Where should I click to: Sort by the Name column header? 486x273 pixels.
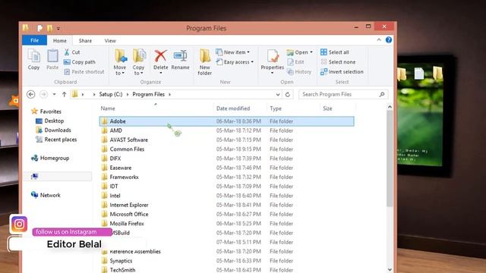[x=108, y=108]
